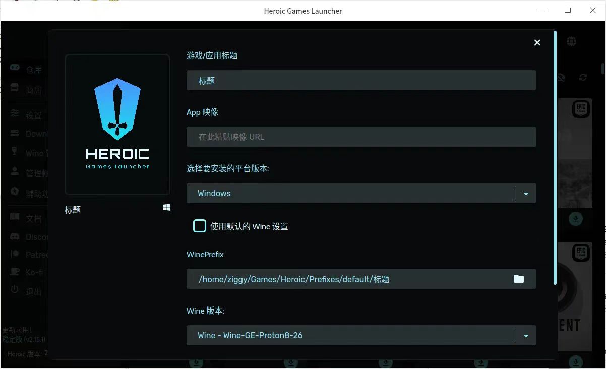Click the download icon under the top-right game card
This screenshot has height=369, width=606.
[576, 219]
